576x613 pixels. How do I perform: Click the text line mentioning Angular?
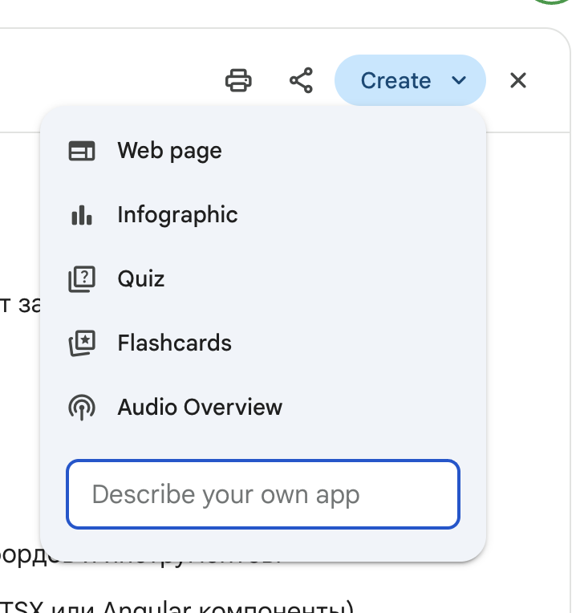click(176, 606)
